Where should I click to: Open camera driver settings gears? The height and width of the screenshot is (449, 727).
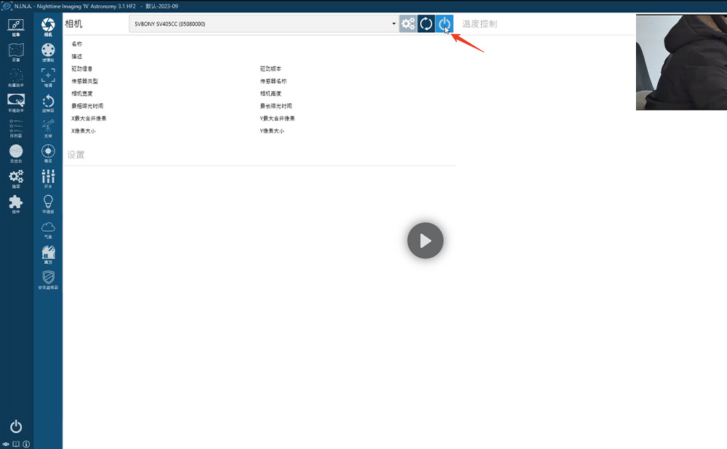click(x=408, y=24)
